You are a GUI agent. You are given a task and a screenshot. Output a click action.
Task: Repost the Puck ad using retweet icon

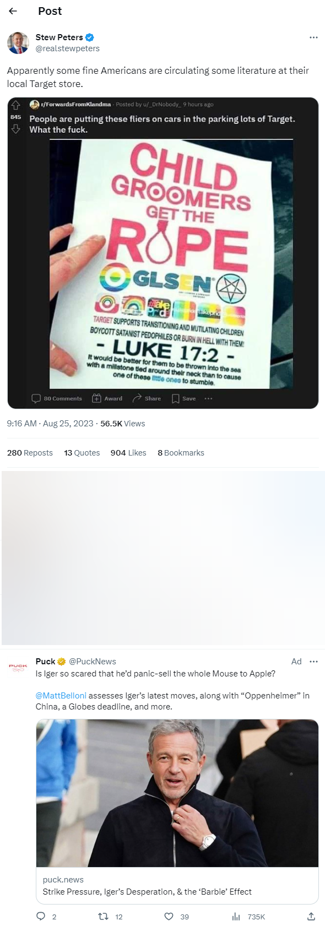pyautogui.click(x=103, y=917)
